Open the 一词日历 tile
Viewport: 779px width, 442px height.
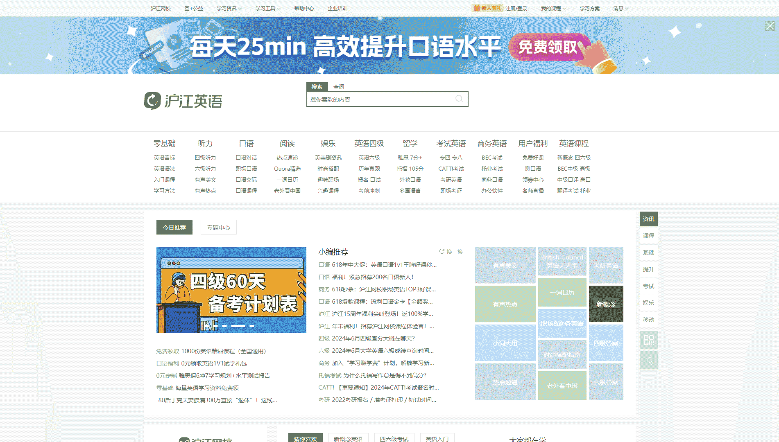562,292
